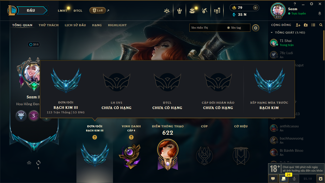This screenshot has height=183, width=325.
Task: Click the bug report icon
Action: coord(320,179)
